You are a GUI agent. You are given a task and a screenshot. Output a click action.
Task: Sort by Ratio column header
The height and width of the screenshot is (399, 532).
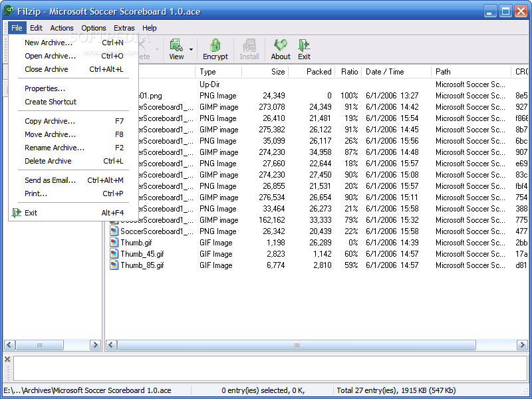pos(348,72)
